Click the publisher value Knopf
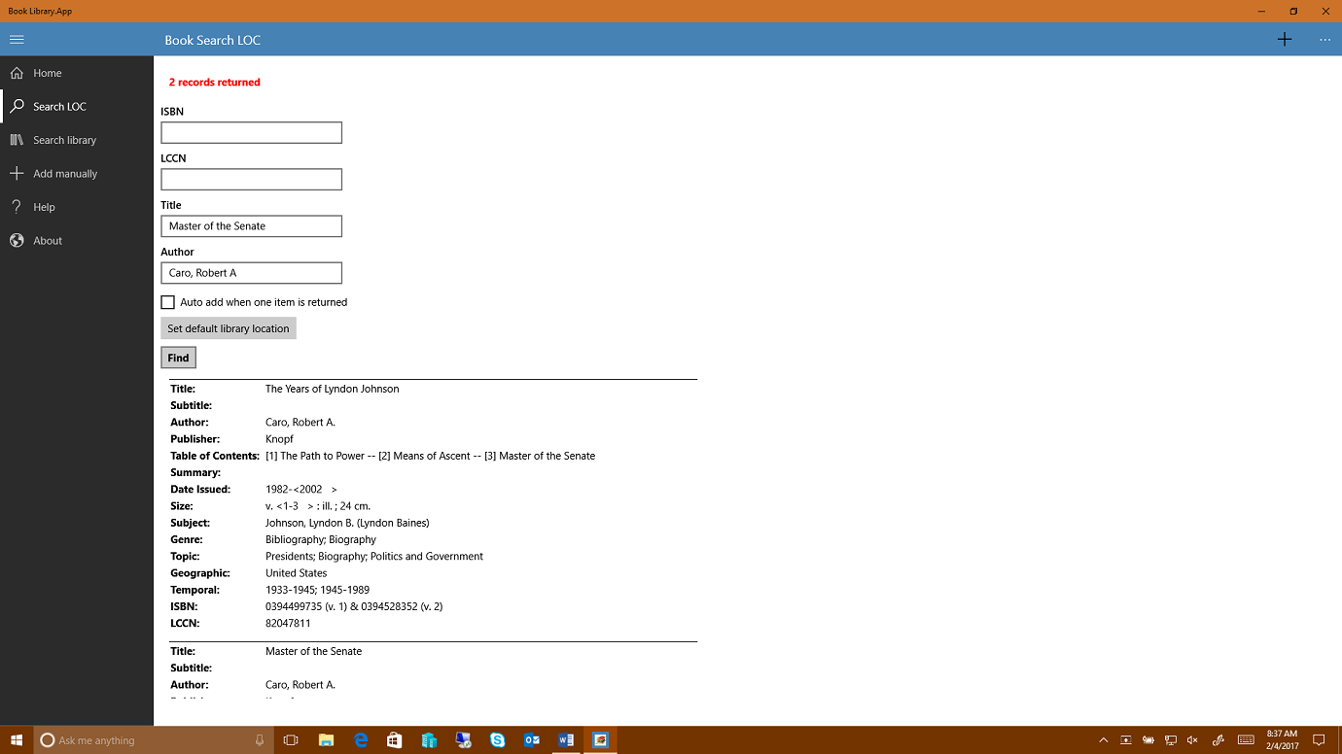 tap(279, 439)
